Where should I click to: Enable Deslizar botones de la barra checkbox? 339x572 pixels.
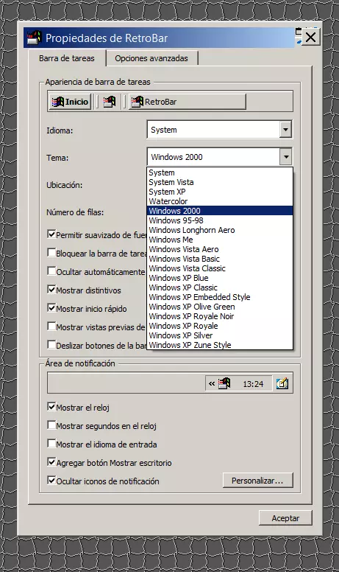pyautogui.click(x=51, y=345)
